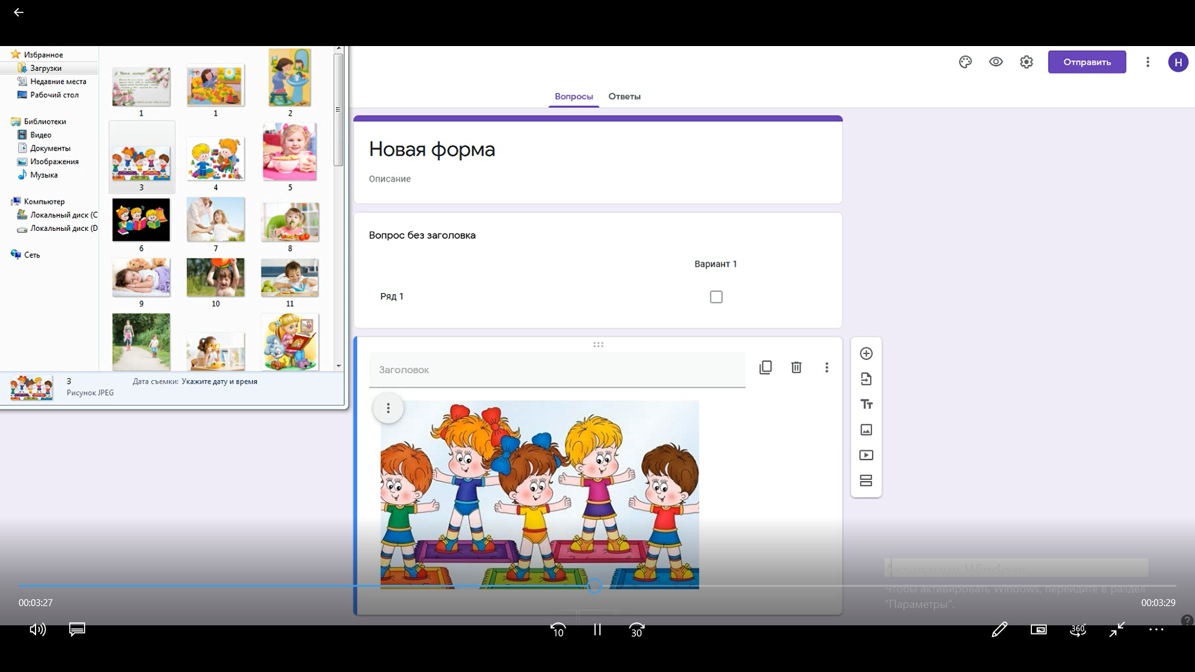Import questions via sidebar icon
This screenshot has width=1195, height=672.
(x=866, y=379)
